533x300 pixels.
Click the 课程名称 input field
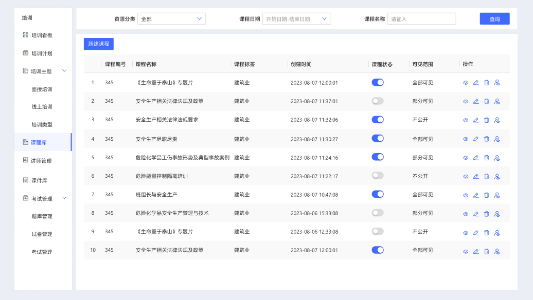click(421, 18)
